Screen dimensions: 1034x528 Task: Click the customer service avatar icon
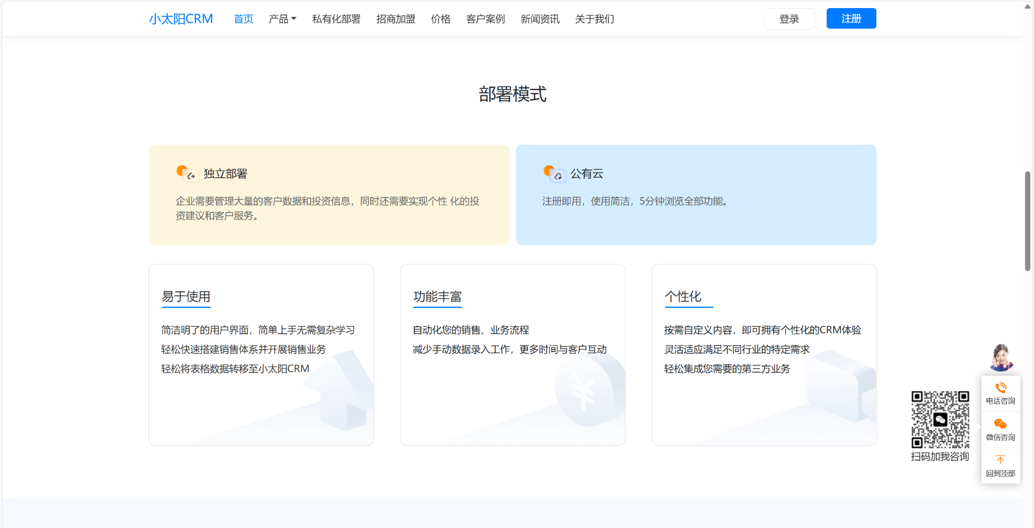(1001, 358)
